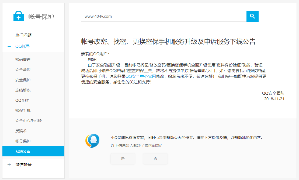Follow the QQ安全中心官网 hyperlink
Screen dimensions: 299x180
pos(141,76)
